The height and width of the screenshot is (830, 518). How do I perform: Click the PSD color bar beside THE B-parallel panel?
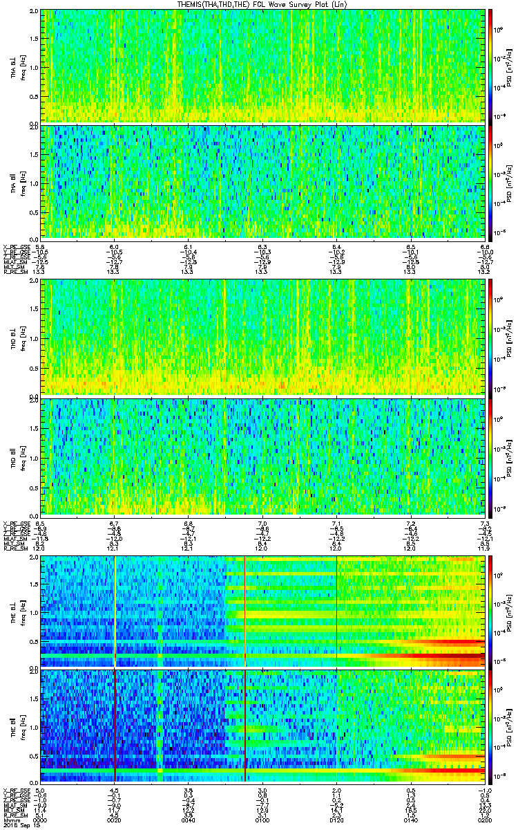(490, 726)
